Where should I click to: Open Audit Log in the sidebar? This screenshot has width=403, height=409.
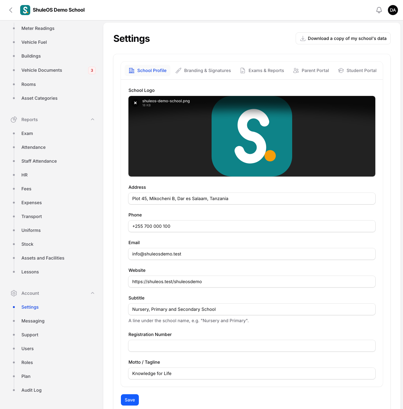pos(31,390)
